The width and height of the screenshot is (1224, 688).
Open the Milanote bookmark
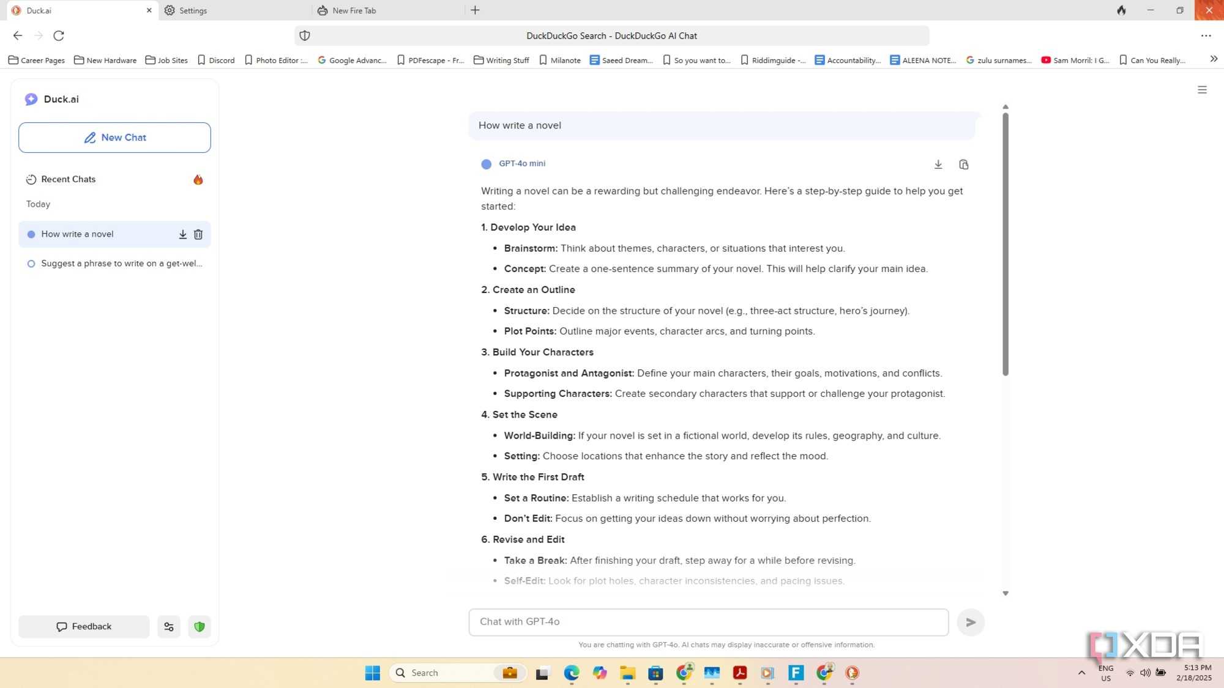[x=559, y=60]
